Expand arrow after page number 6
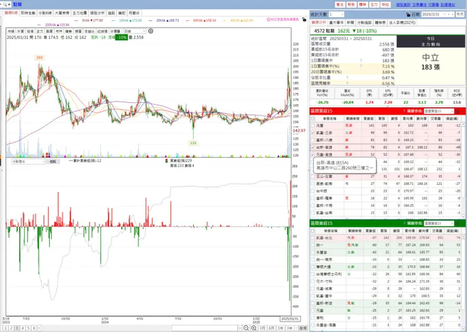The width and height of the screenshot is (467, 332). pos(39,328)
